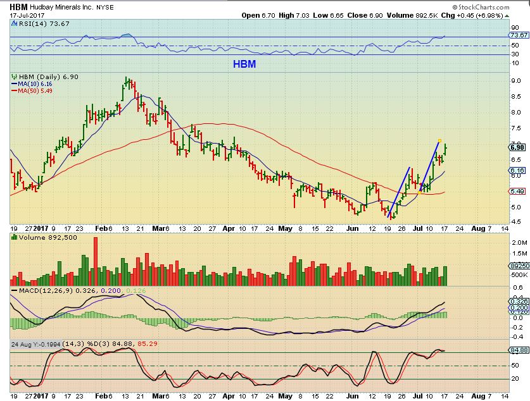The image size is (530, 401).
Task: Click the RSI indicator line icon
Action: tap(14, 23)
